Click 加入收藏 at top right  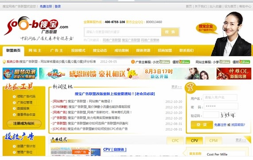(x=215, y=7)
